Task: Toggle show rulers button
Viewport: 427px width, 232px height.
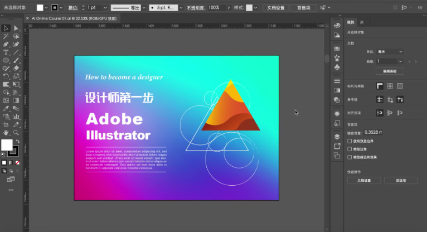Action: (x=380, y=86)
